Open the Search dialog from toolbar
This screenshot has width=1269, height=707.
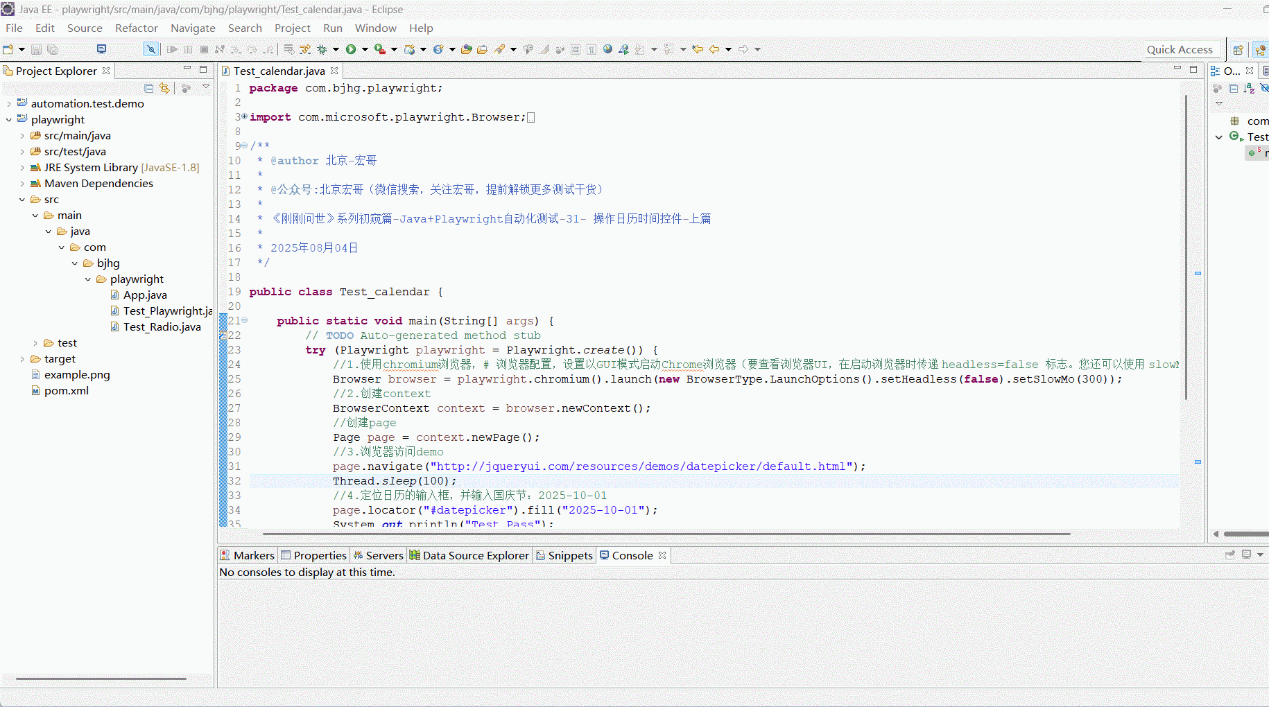[501, 49]
